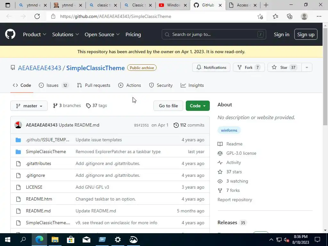
Task: Click the browser address bar URL
Action: click(x=115, y=16)
